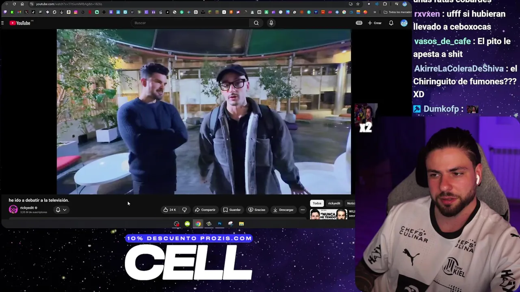Open the YouTube account avatar menu

404,23
